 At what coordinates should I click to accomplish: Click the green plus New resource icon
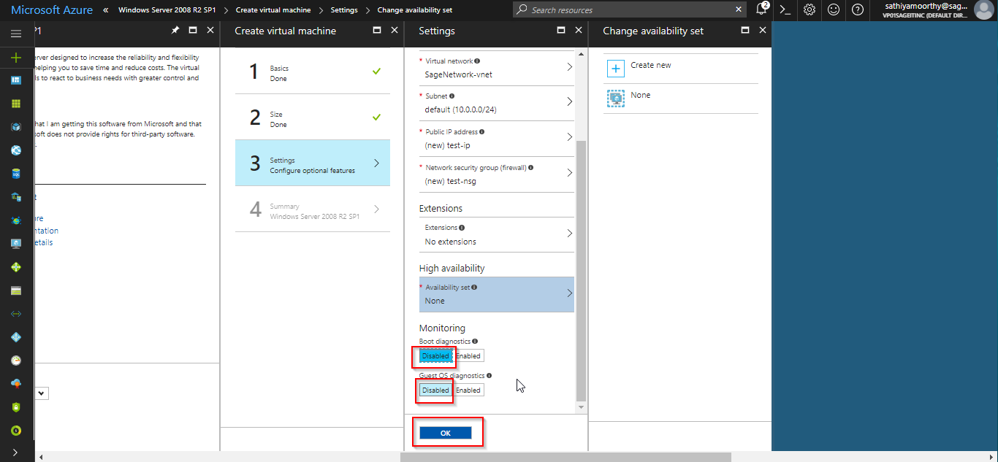(x=16, y=58)
